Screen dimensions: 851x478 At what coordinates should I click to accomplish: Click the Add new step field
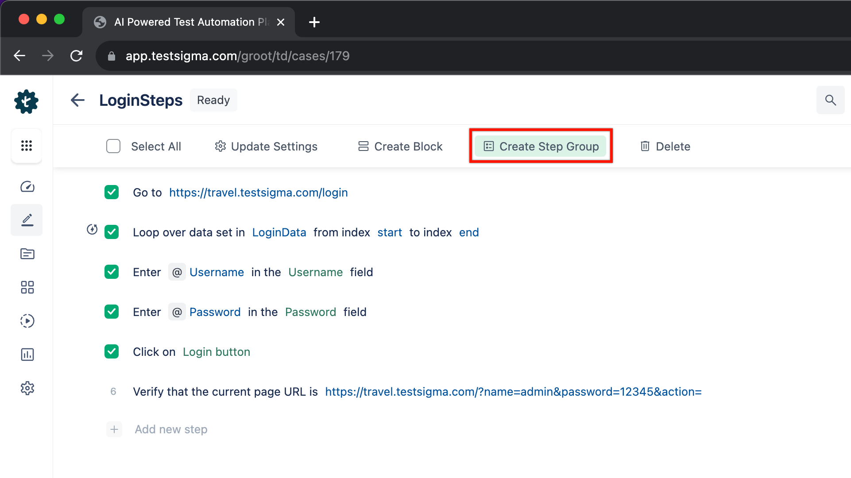[x=171, y=429]
